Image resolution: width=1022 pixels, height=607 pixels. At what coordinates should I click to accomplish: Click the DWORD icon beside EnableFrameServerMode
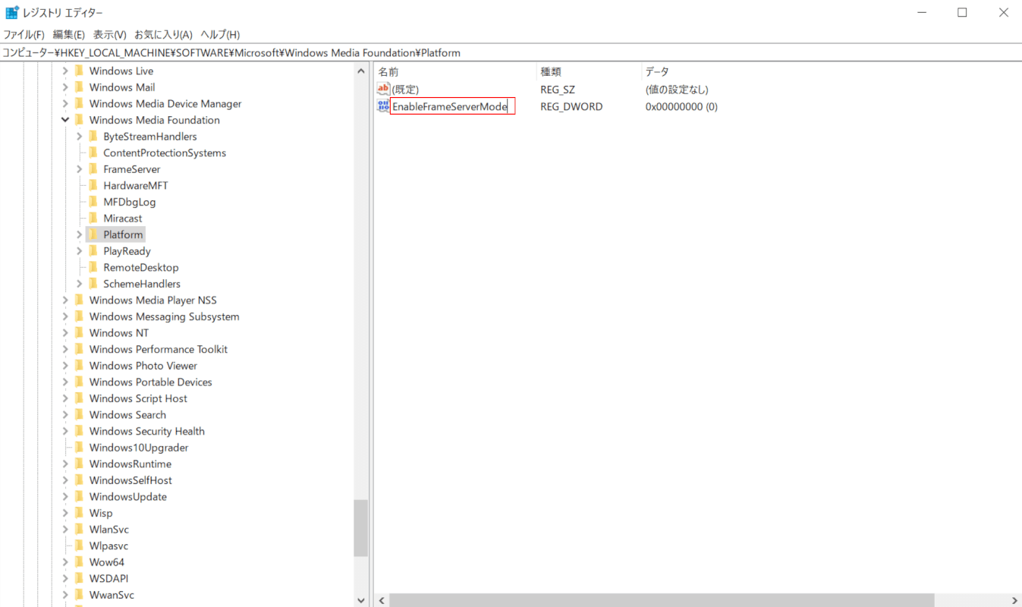(383, 106)
